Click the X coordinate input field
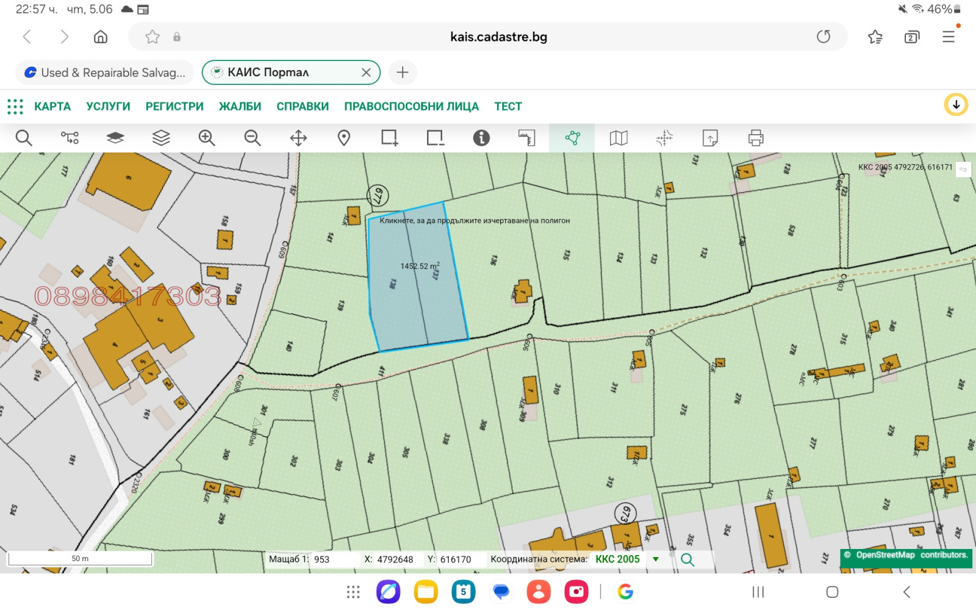 tap(395, 559)
